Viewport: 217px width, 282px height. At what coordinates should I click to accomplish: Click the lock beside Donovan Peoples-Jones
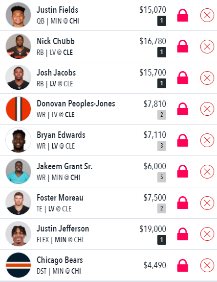(x=183, y=109)
